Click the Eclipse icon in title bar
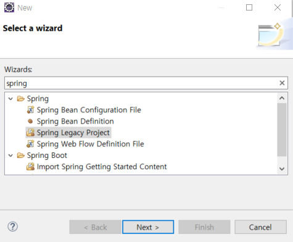293x242 pixels. [x=9, y=7]
